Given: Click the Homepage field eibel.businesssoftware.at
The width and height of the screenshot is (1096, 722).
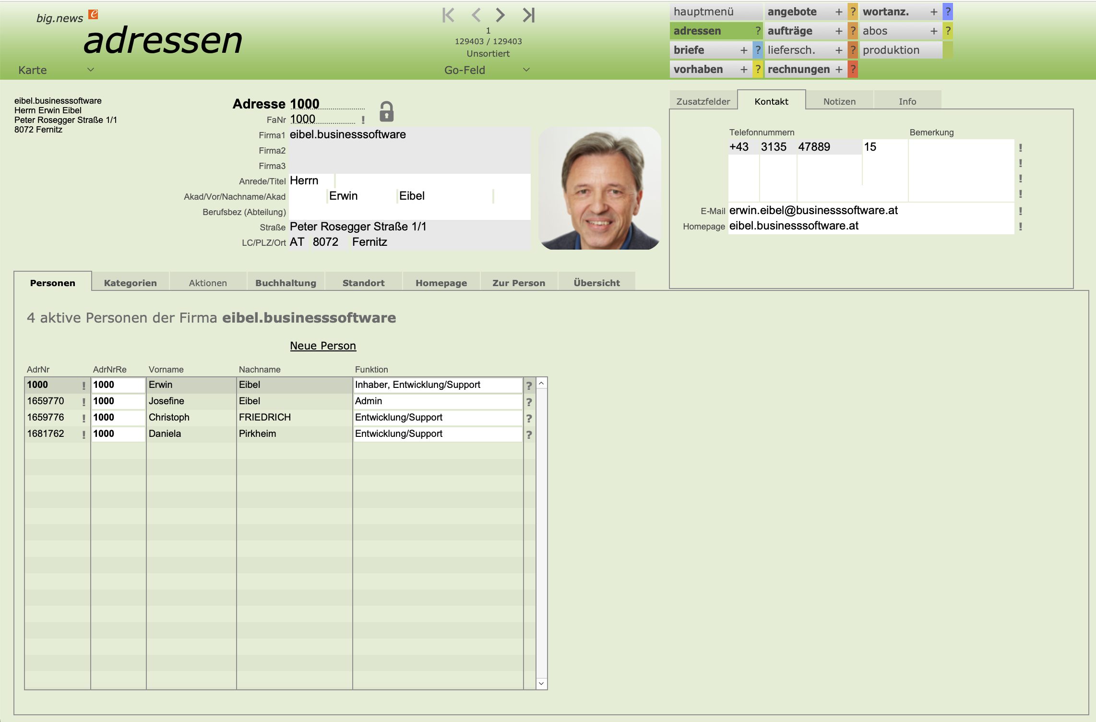Looking at the screenshot, I should [x=871, y=226].
